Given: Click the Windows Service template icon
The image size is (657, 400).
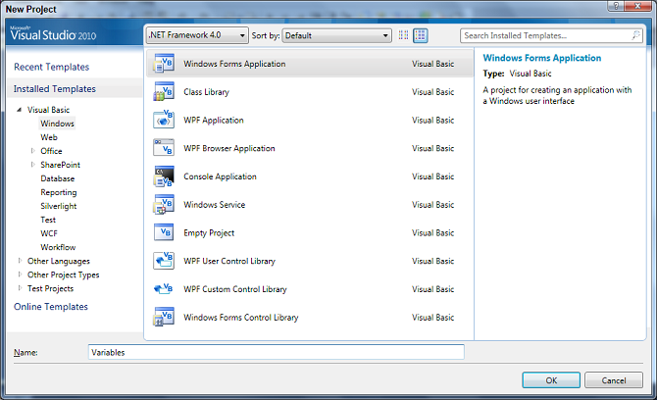Looking at the screenshot, I should point(164,204).
